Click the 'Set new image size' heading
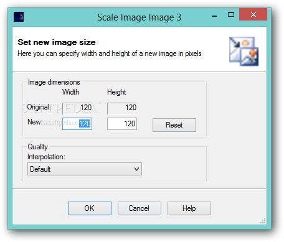Viewport: 284px width, 242px height. (x=57, y=42)
